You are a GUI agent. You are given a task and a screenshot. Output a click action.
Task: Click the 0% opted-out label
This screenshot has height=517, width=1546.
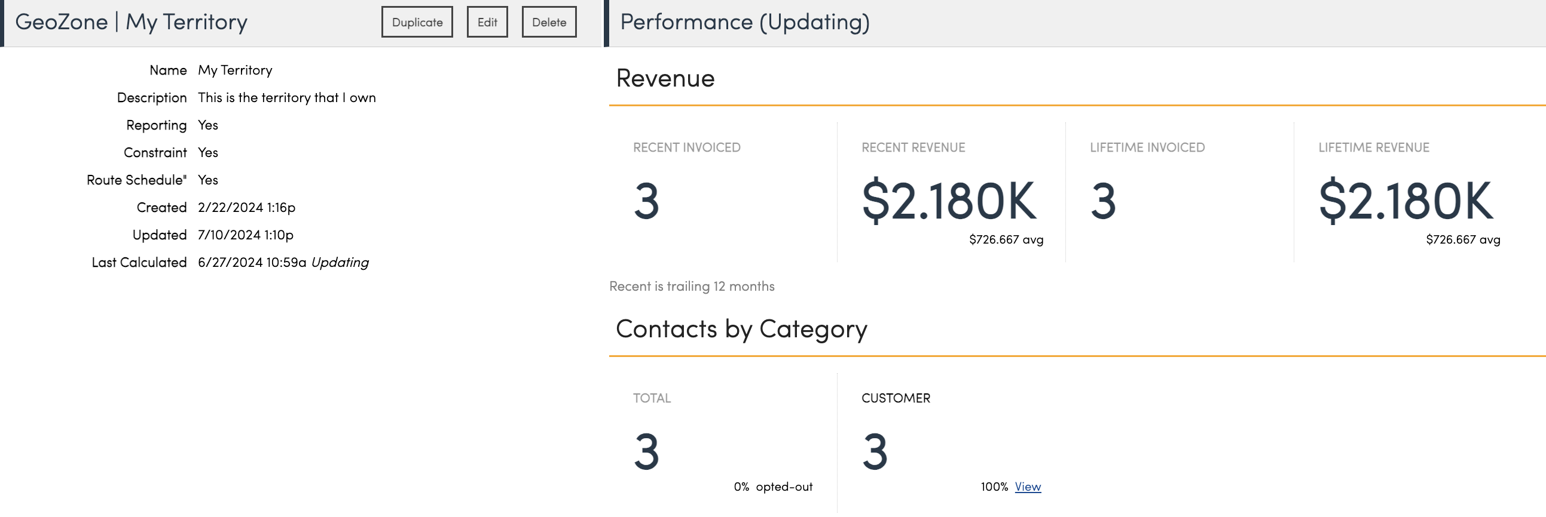[x=773, y=487]
